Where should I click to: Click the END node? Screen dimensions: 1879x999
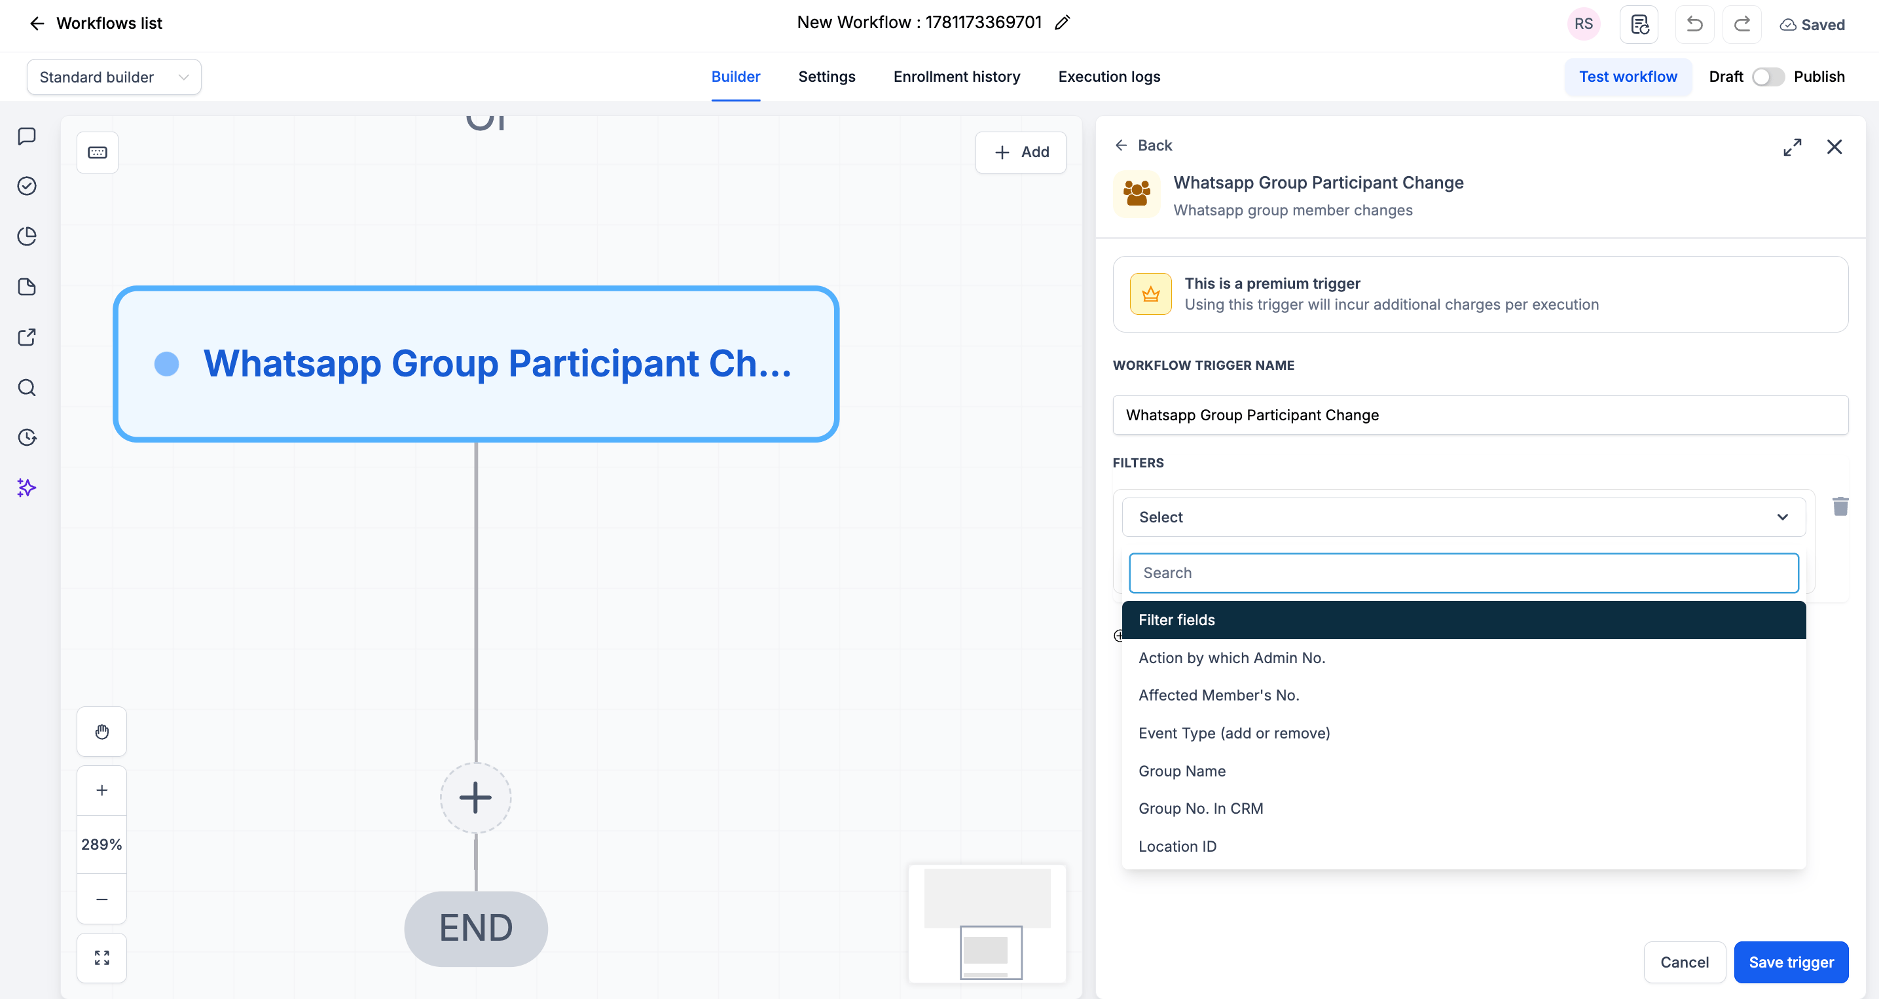475,928
